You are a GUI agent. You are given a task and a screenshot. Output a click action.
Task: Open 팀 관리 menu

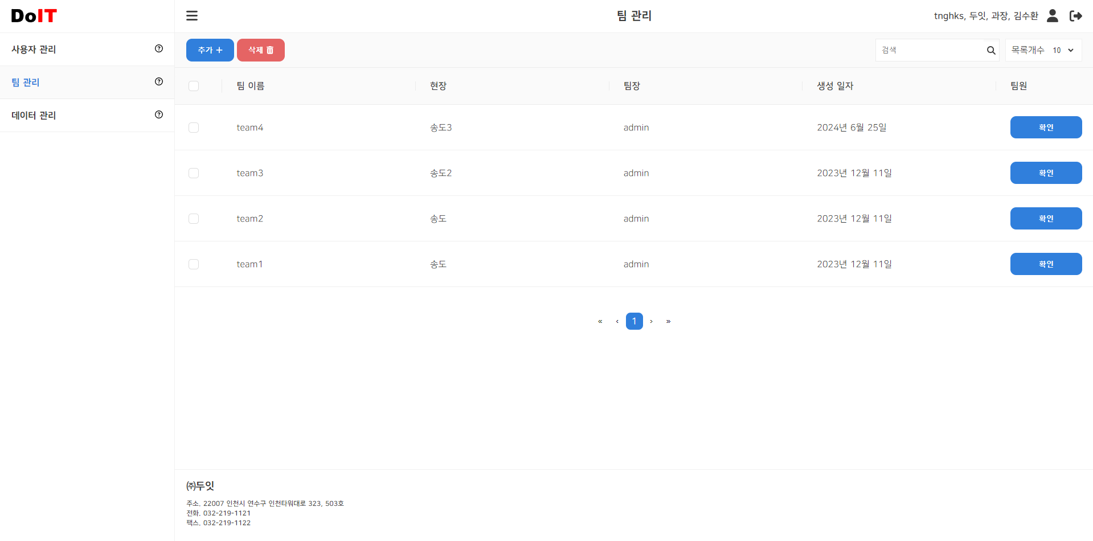tap(87, 83)
